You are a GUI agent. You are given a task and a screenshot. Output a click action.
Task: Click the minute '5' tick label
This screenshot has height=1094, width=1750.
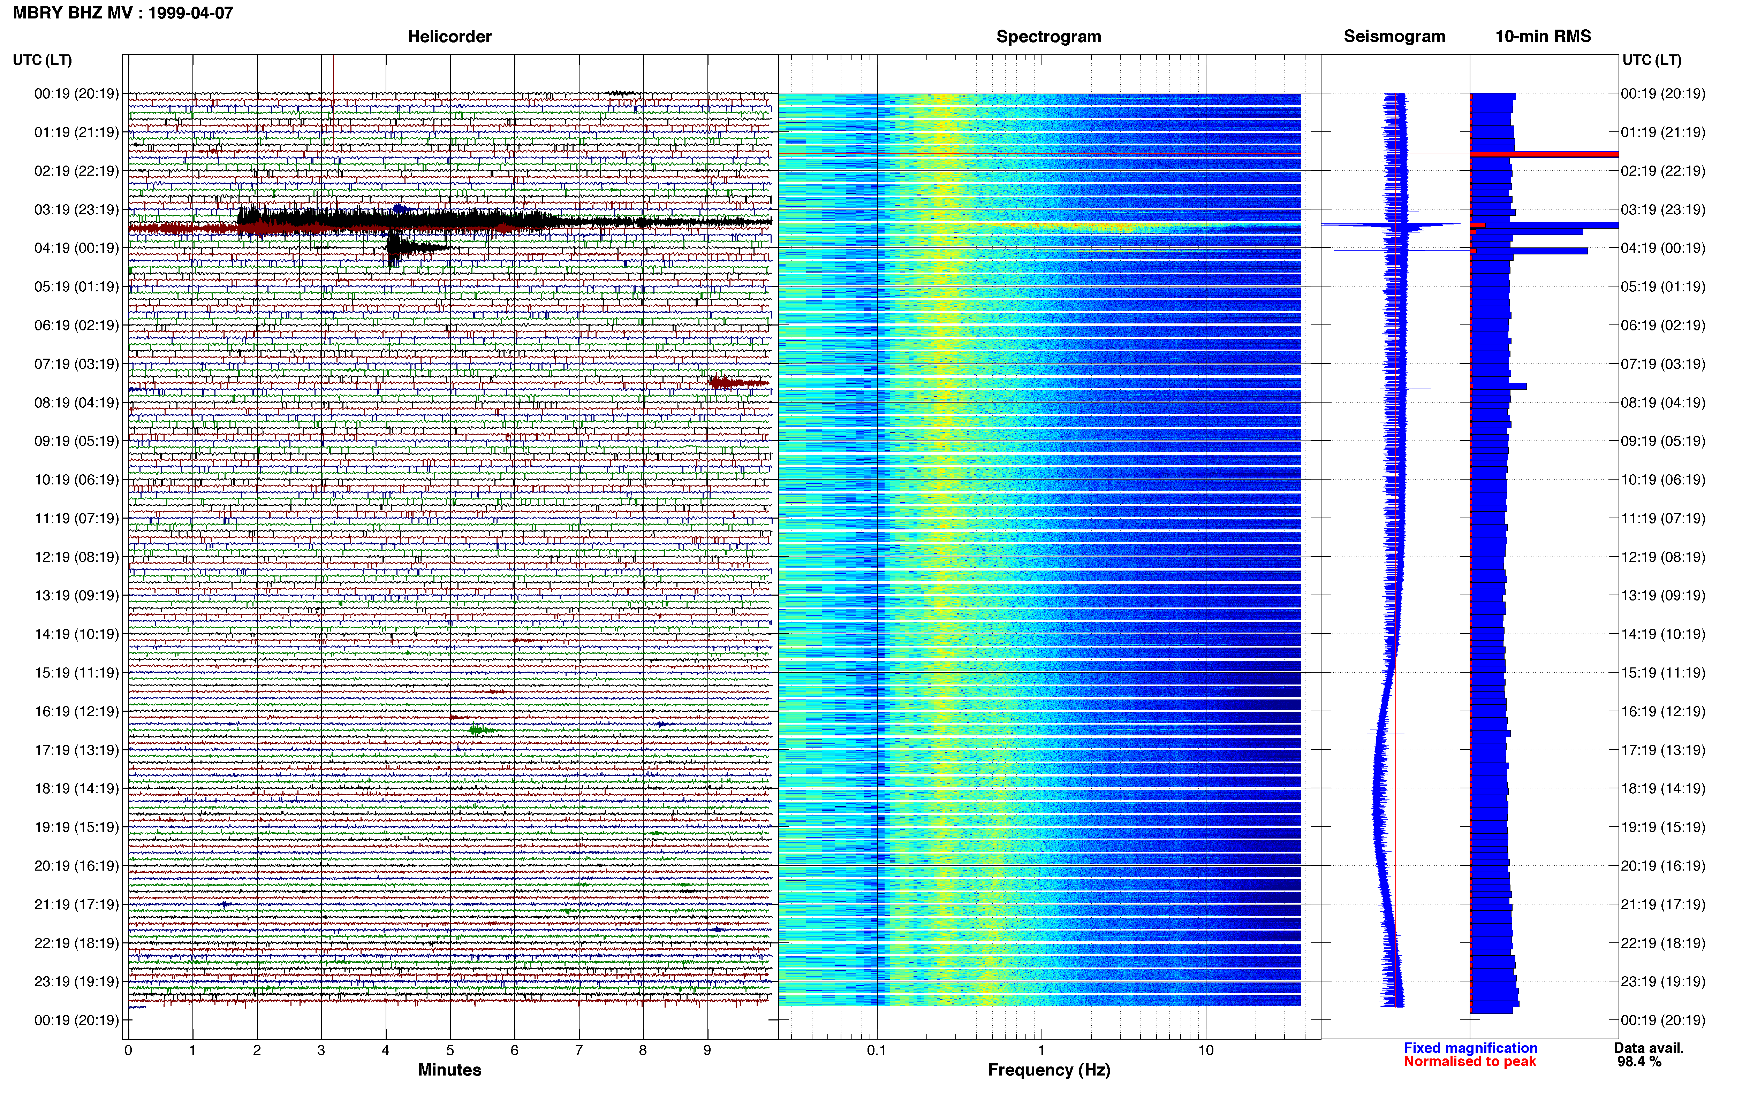click(450, 1050)
